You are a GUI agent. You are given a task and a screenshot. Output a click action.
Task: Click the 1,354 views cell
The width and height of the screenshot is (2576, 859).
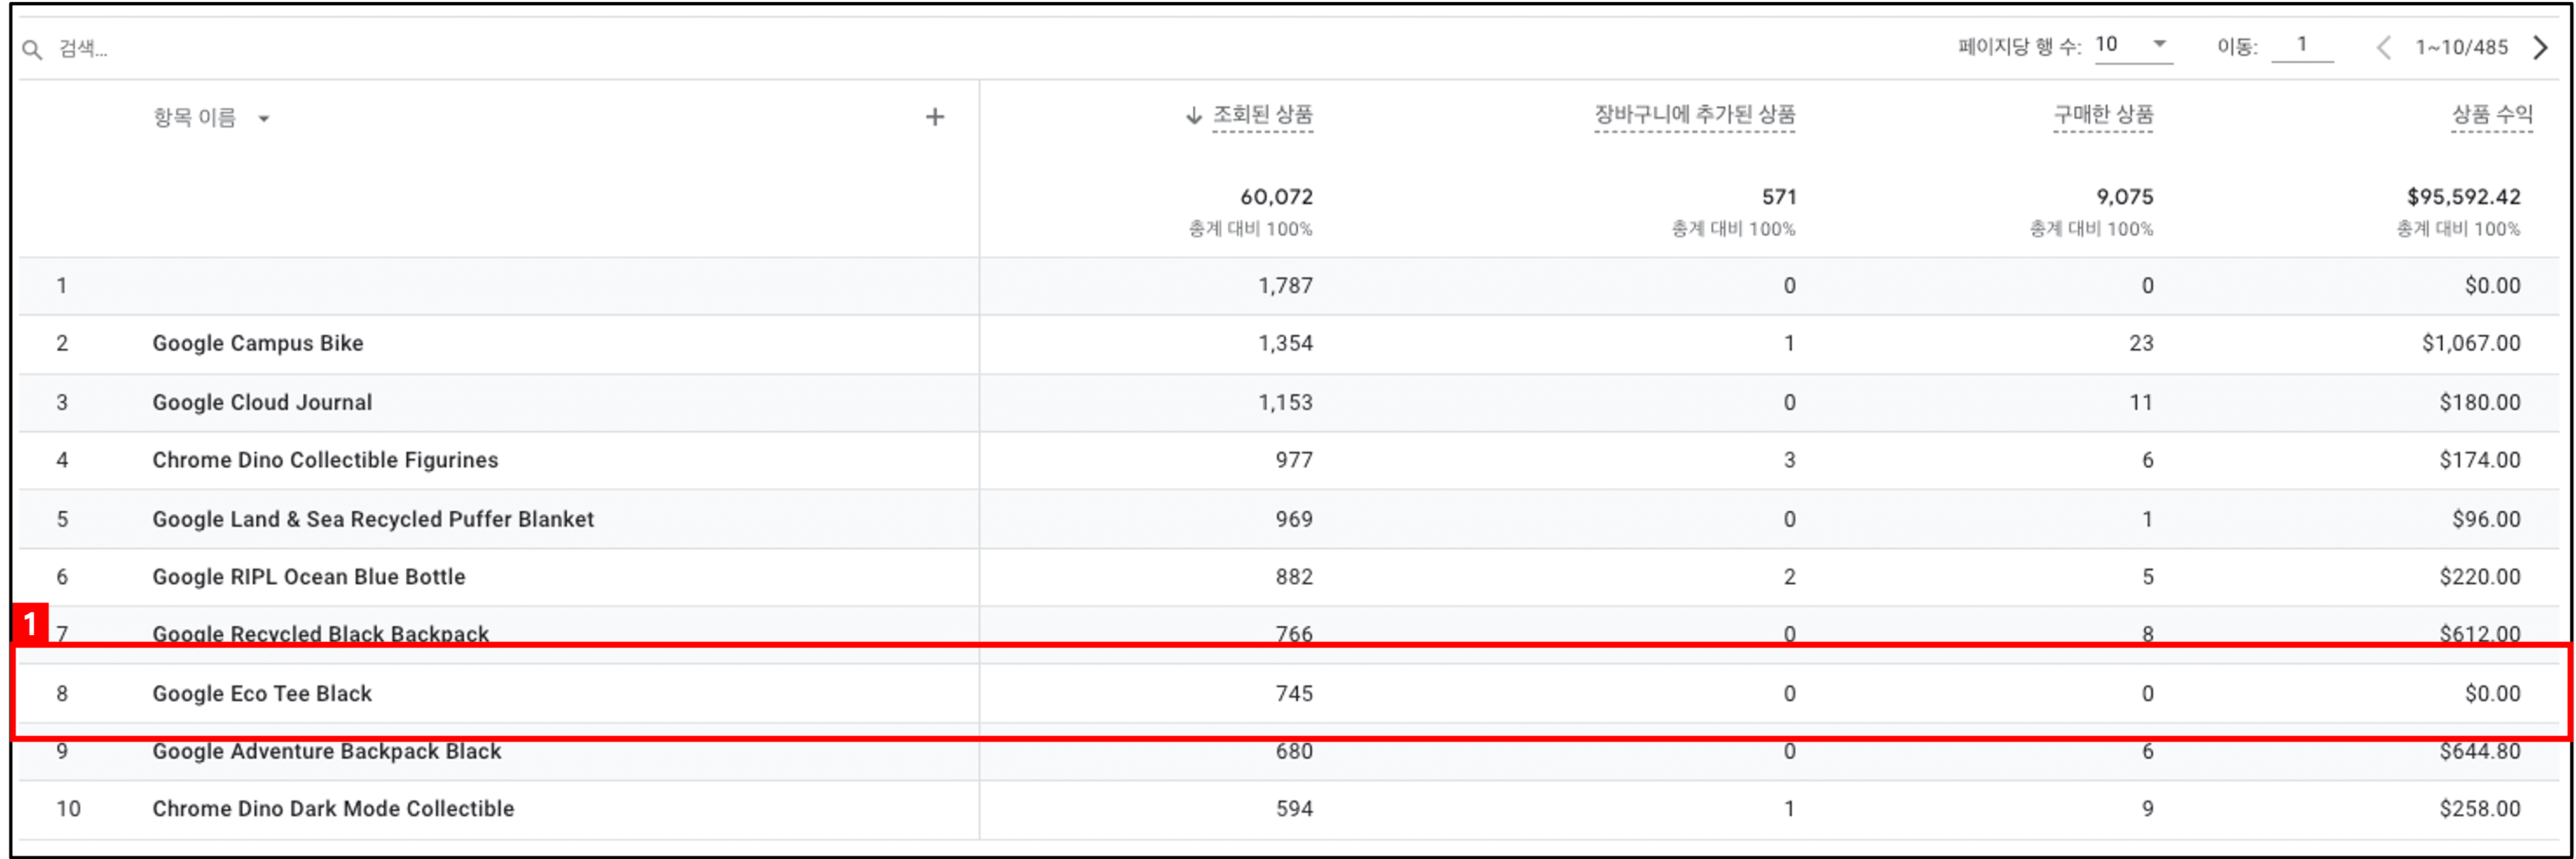(x=1285, y=343)
